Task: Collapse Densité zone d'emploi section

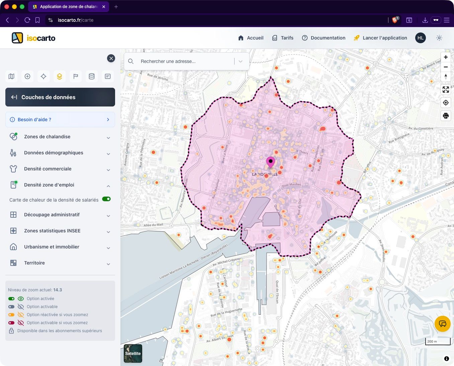Action: pos(60,185)
